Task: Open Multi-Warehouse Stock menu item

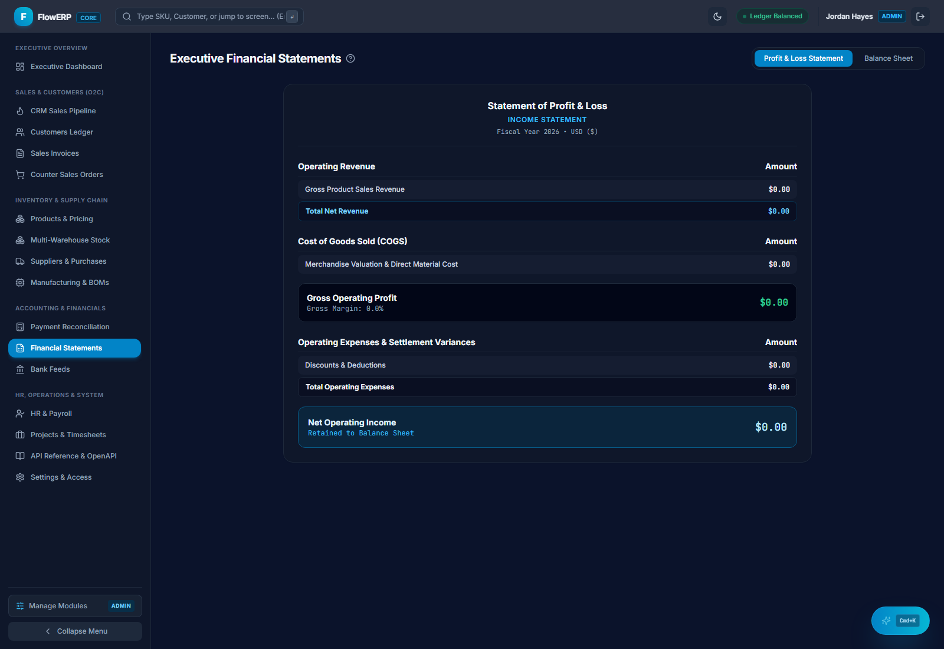Action: pos(75,240)
